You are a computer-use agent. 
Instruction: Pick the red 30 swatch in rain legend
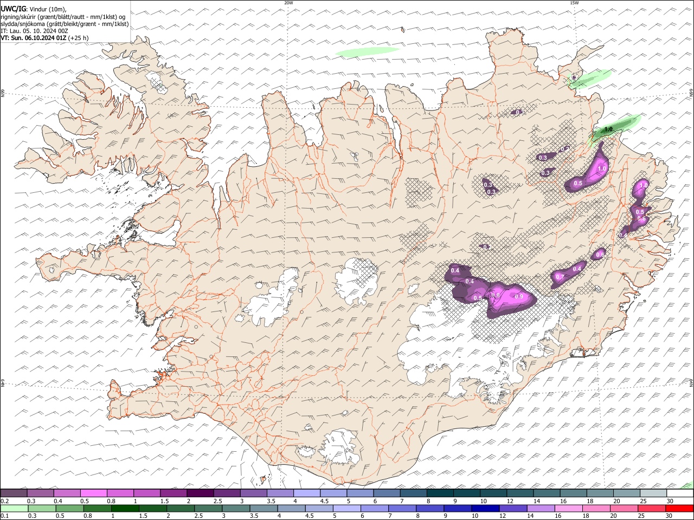click(680, 508)
